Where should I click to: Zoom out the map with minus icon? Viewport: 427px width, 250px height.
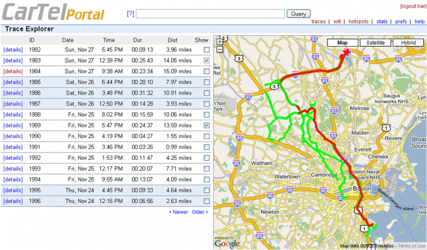coord(220,49)
